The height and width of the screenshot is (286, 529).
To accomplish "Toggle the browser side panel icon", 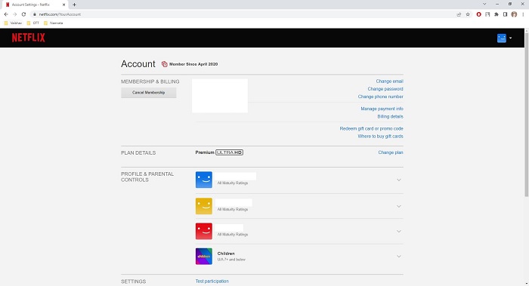I will [505, 14].
